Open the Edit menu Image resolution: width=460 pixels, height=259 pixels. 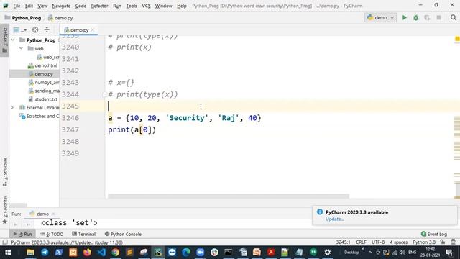pos(29,6)
